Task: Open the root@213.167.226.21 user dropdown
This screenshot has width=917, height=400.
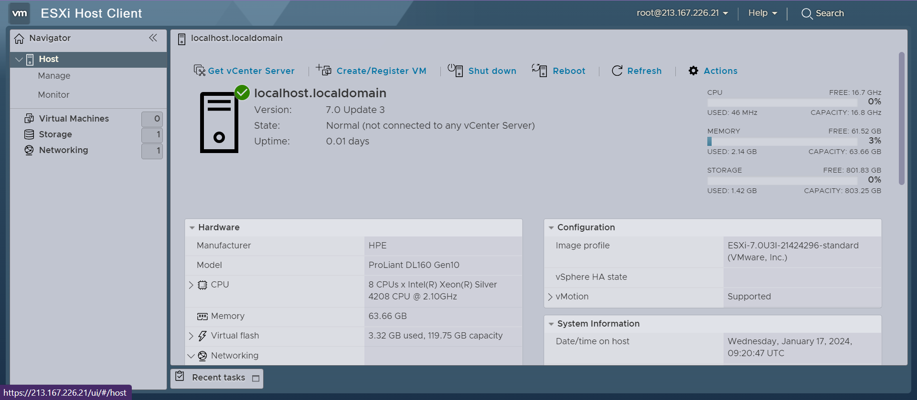Action: pos(682,13)
